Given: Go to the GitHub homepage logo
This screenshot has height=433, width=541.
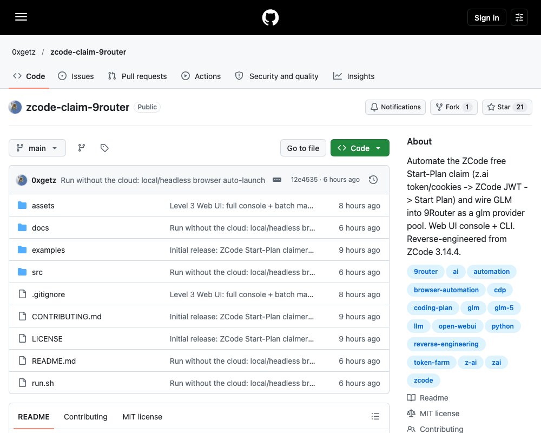Looking at the screenshot, I should 270,17.
